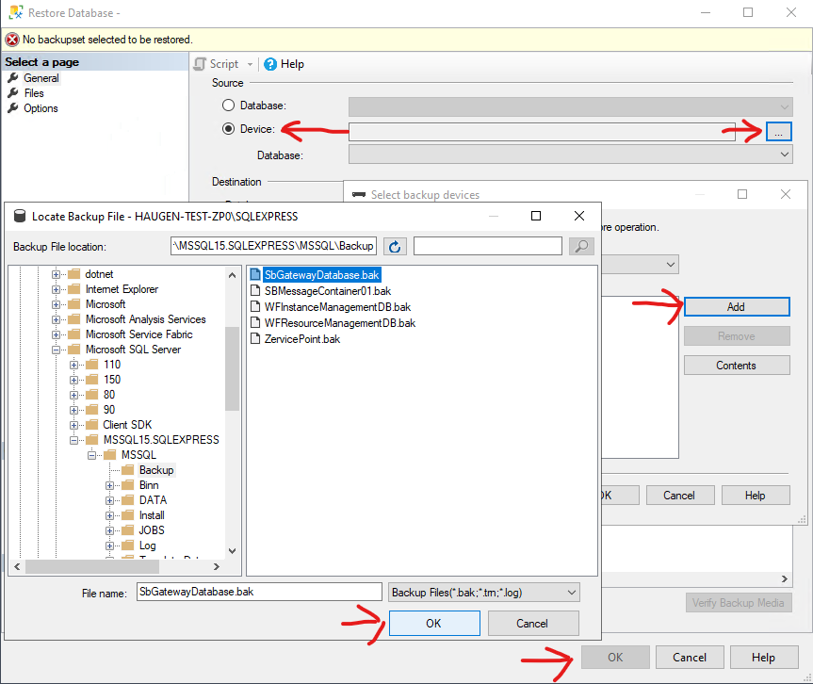Screen dimensions: 813x684
Task: Open the destination Database dropdown
Action: point(786,154)
